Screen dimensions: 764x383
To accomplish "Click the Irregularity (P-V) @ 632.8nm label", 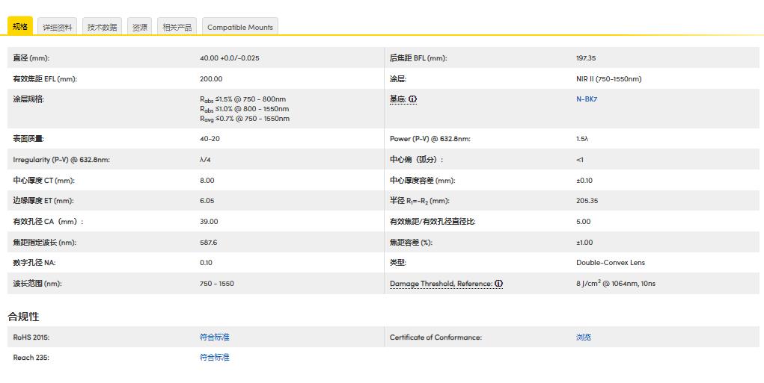I will click(61, 160).
